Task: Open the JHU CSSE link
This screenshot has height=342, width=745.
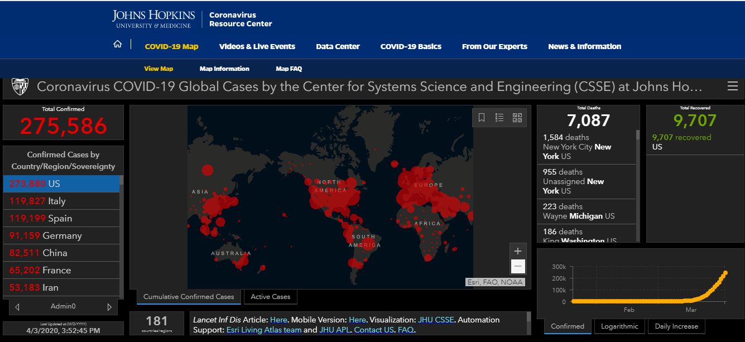Action: click(x=436, y=320)
